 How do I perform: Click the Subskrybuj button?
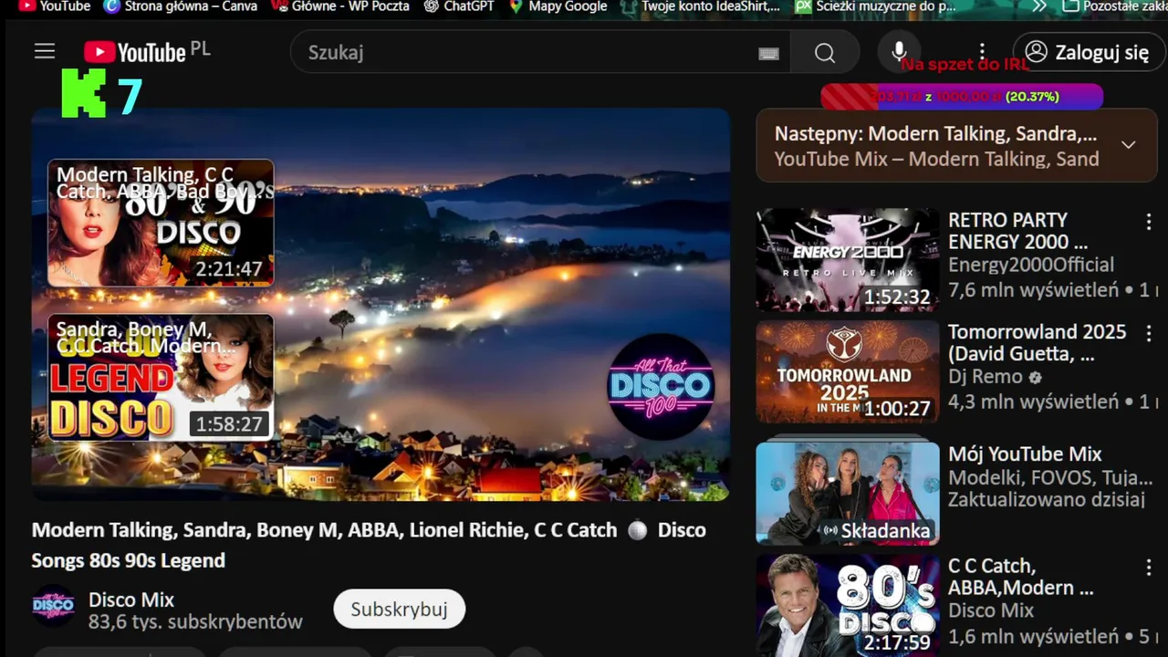click(399, 609)
